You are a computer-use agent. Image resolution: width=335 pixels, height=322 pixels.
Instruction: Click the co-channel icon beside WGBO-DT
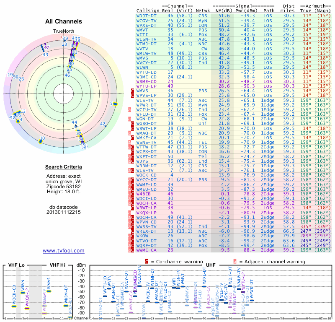[x=132, y=123]
